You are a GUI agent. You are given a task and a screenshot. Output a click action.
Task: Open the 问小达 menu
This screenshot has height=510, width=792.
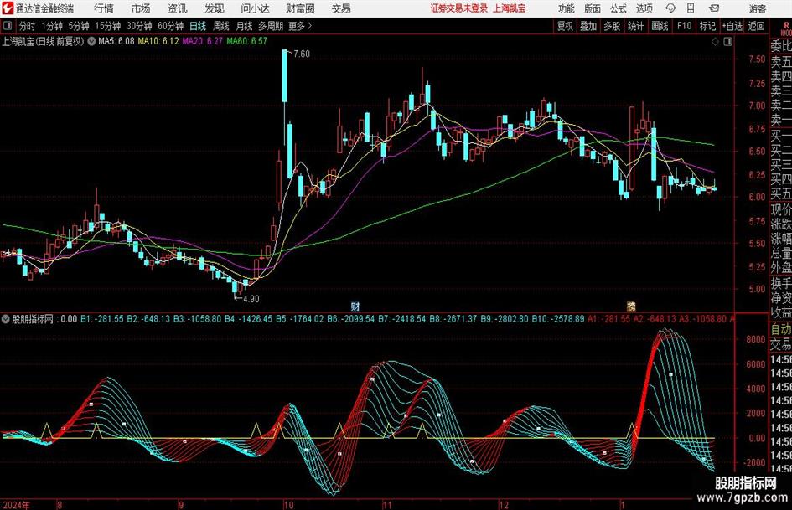tap(255, 8)
